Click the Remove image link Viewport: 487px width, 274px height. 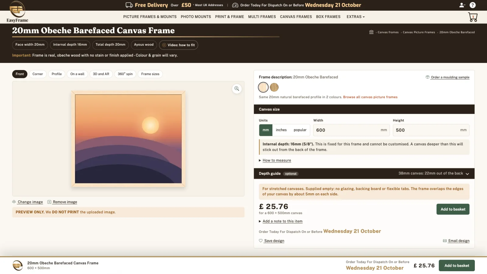pos(65,202)
